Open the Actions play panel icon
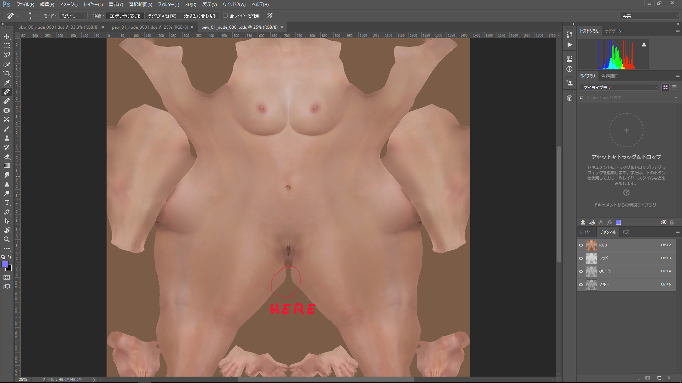This screenshot has width=682, height=383. (x=570, y=45)
